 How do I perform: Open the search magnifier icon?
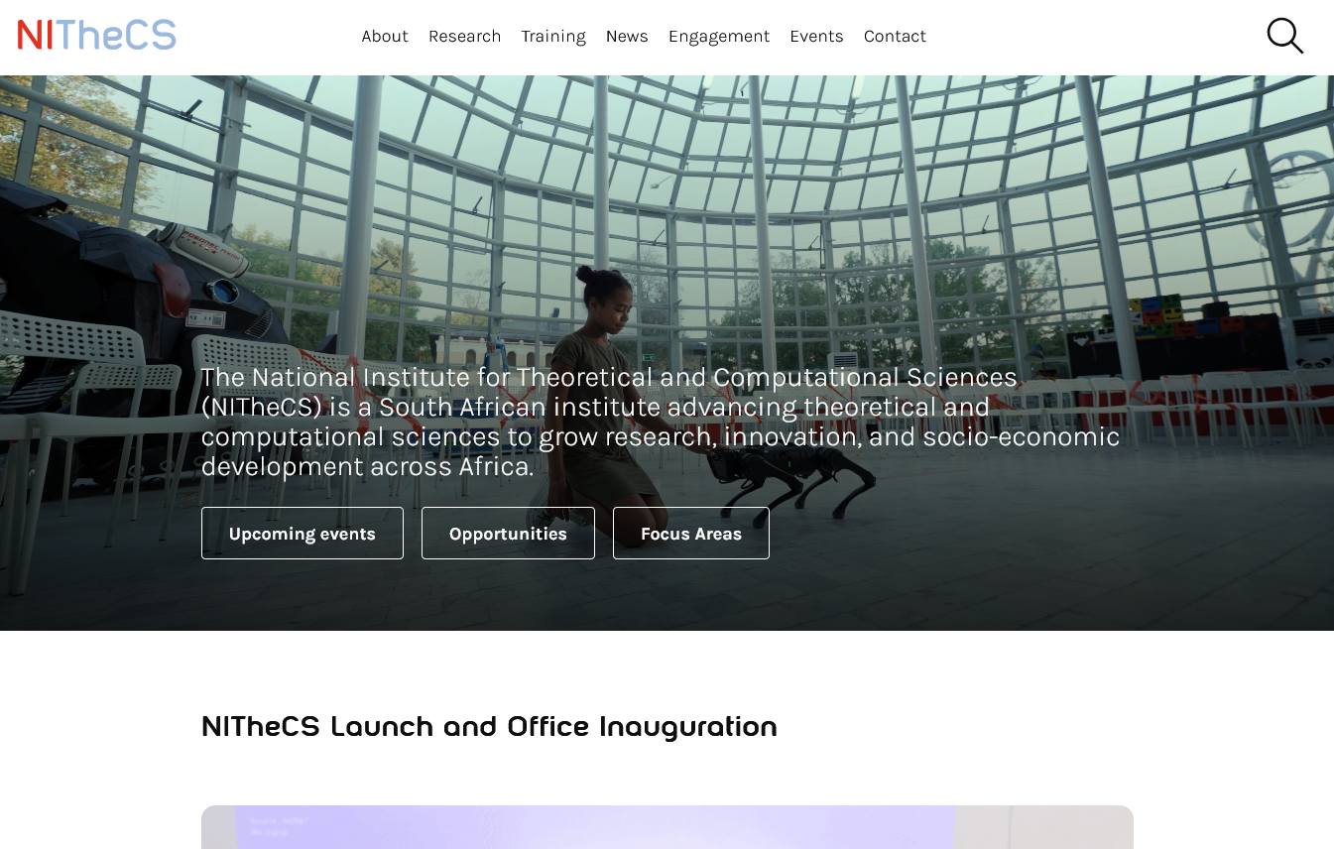point(1284,36)
